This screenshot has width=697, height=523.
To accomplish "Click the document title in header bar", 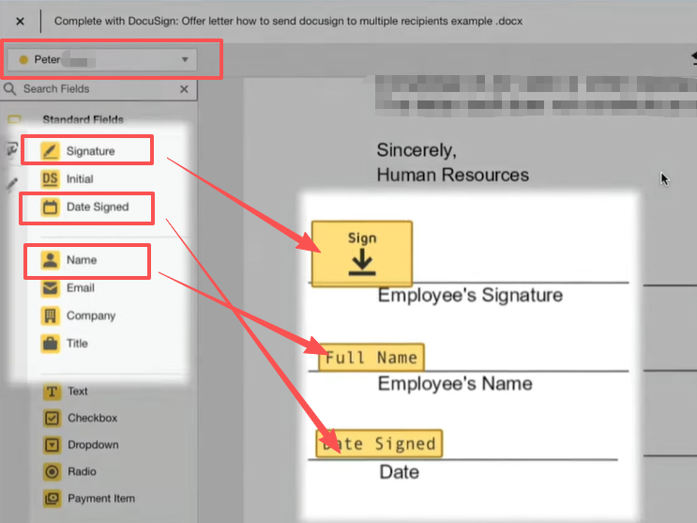I will [x=289, y=22].
